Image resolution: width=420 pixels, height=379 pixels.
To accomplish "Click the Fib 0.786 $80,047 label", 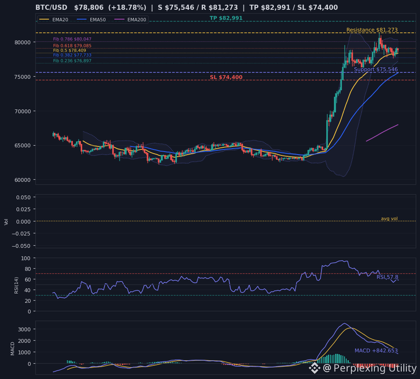I will coord(72,39).
